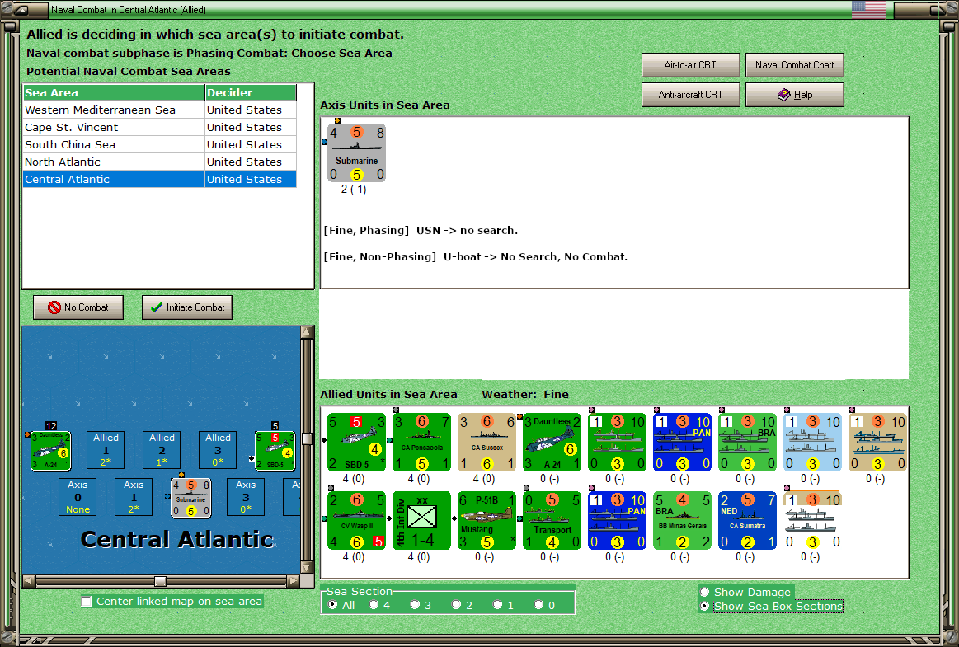Click Initiate Combat button
Image resolution: width=959 pixels, height=647 pixels.
(x=187, y=307)
